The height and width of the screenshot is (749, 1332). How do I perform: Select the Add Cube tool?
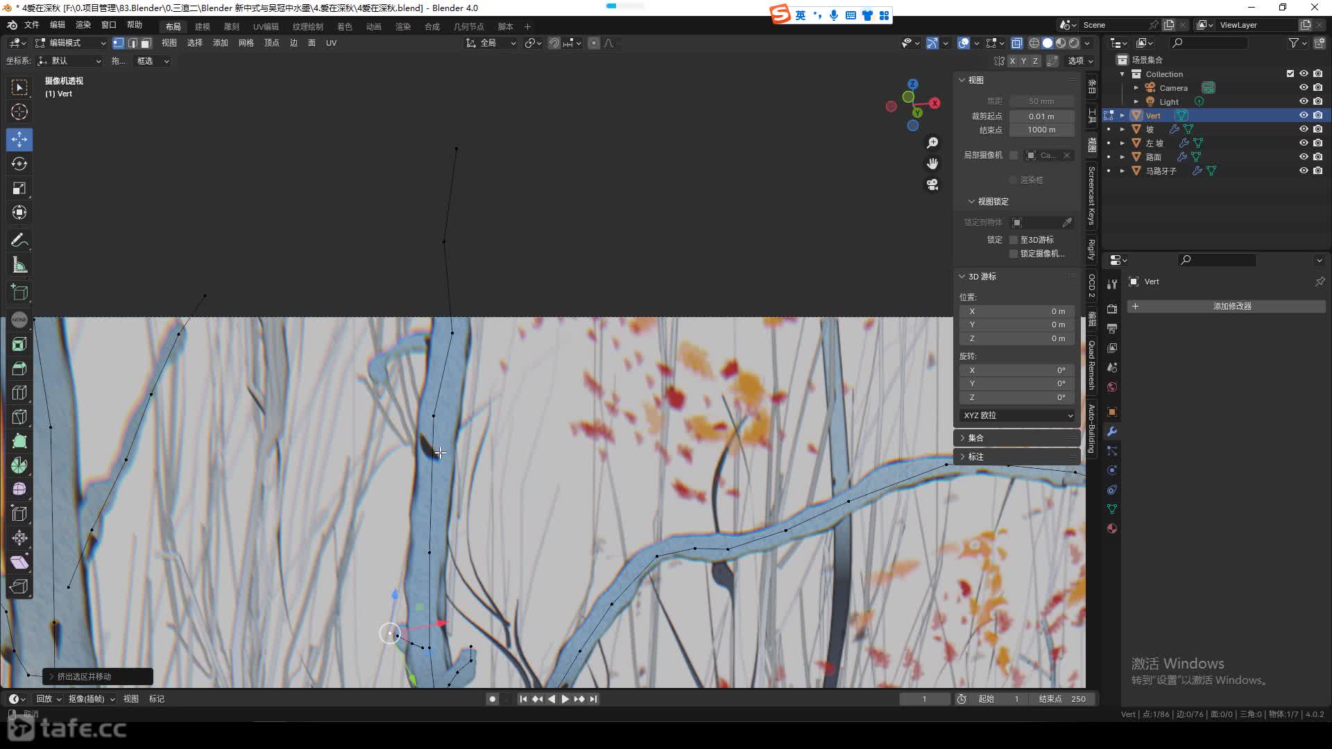point(19,293)
